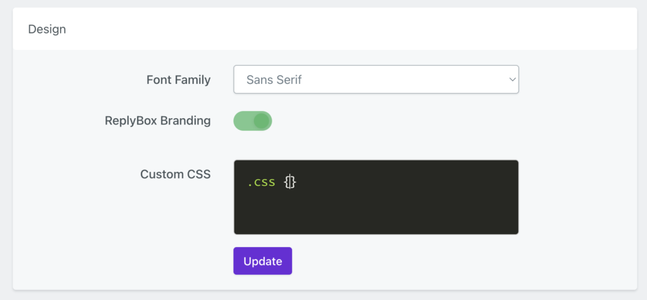The width and height of the screenshot is (647, 300).
Task: Open the Font Family dropdown
Action: [375, 80]
